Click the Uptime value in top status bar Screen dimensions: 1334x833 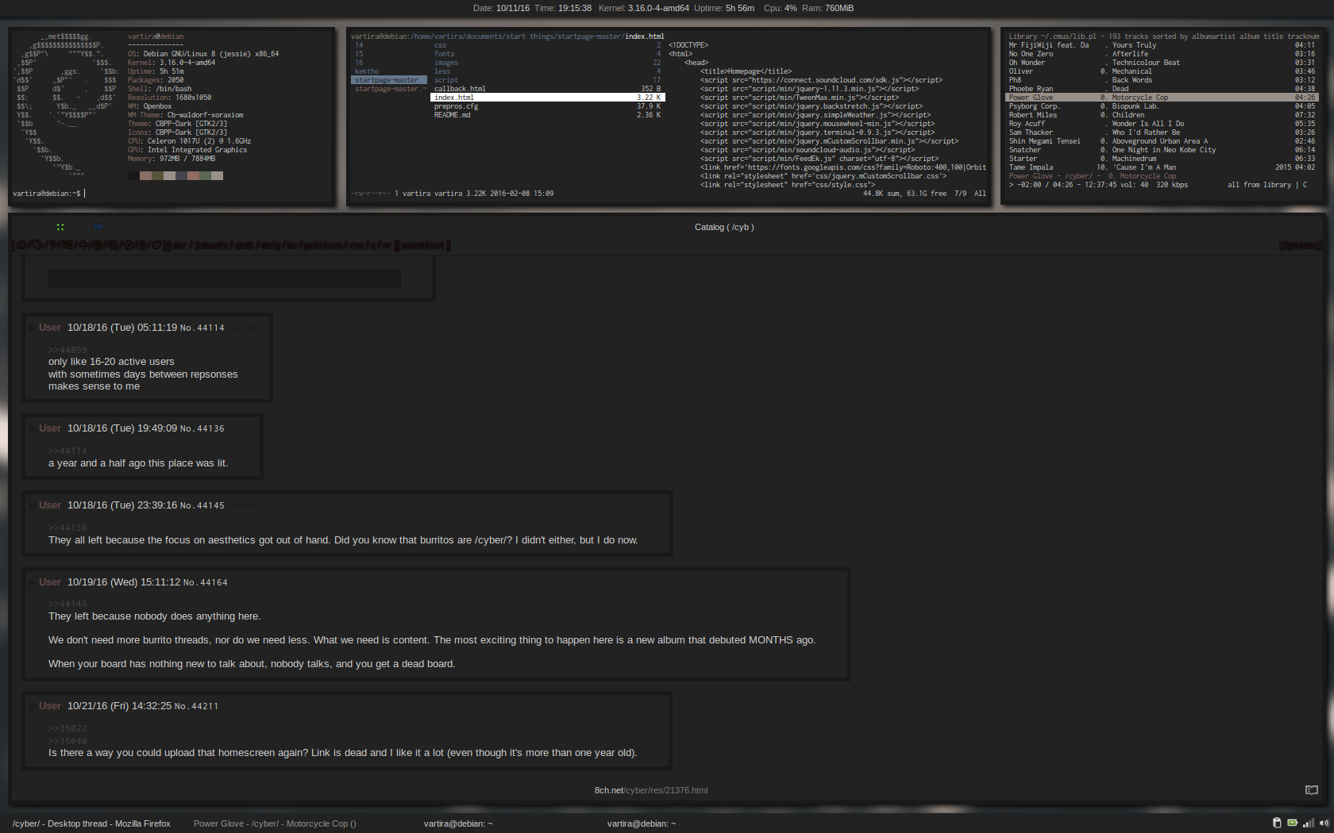pos(740,8)
